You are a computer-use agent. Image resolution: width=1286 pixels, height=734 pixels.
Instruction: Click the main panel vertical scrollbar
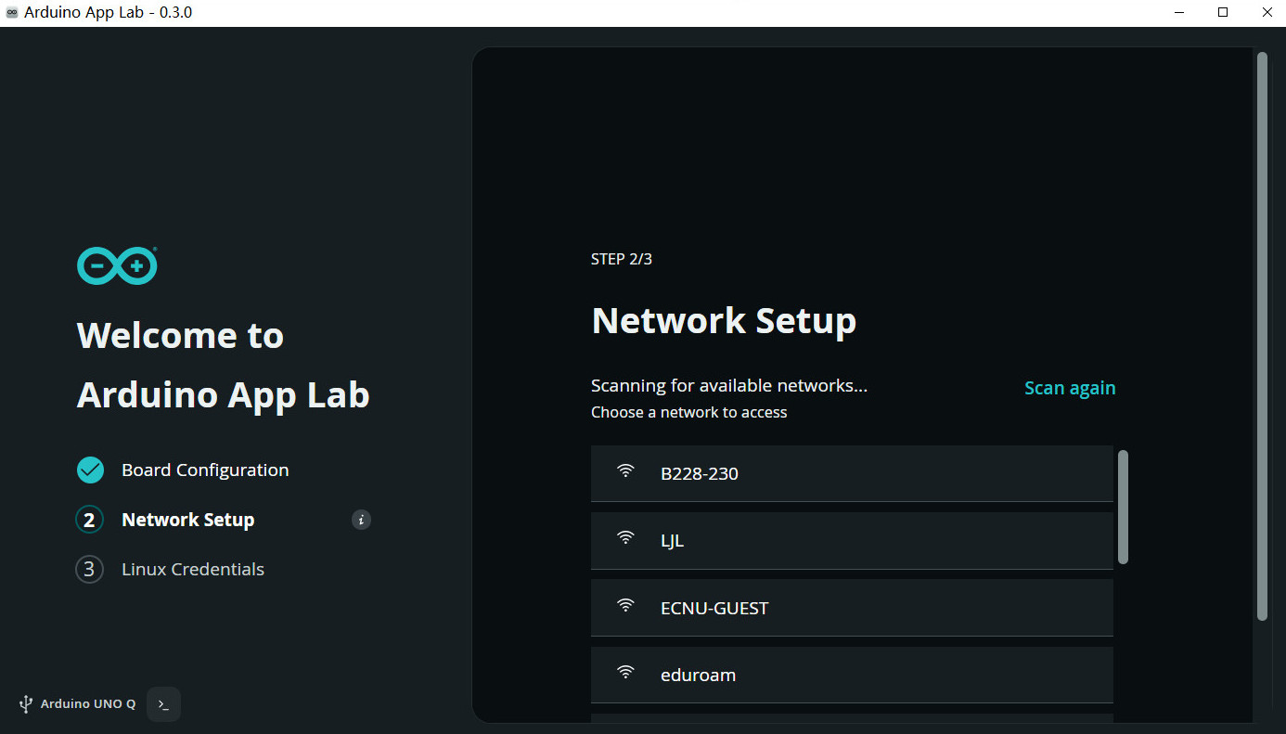point(1262,336)
